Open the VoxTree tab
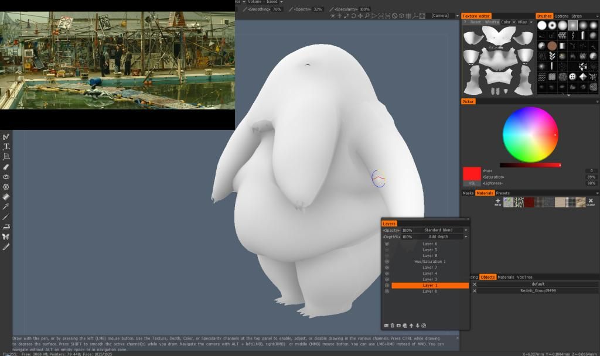 pos(524,277)
